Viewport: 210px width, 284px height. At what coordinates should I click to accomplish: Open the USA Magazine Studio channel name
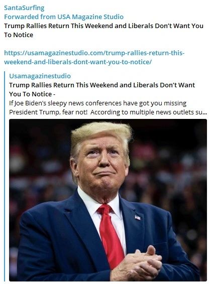click(x=90, y=17)
